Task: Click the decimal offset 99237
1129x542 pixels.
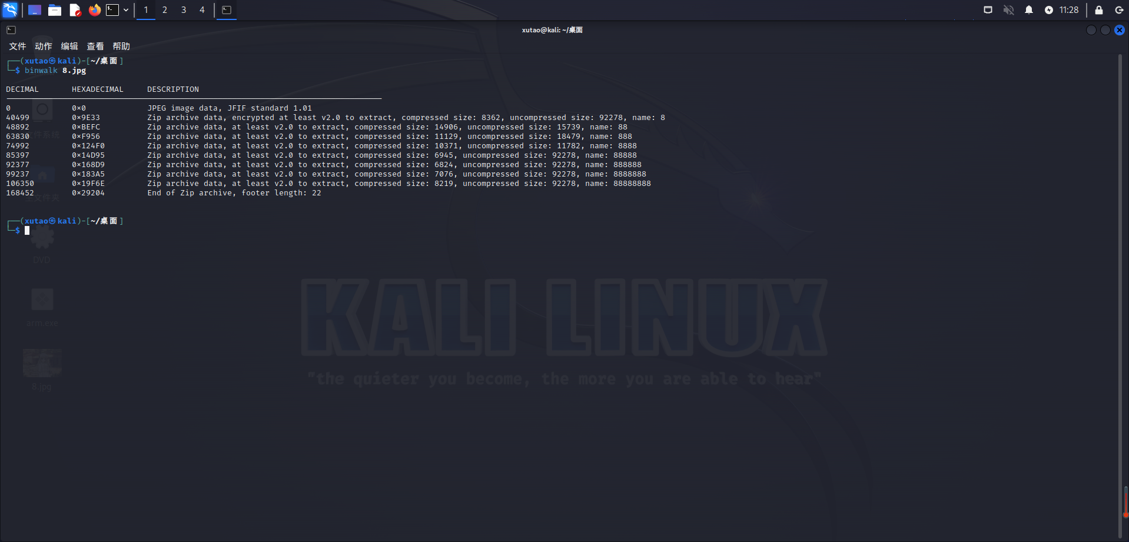Action: coord(18,174)
